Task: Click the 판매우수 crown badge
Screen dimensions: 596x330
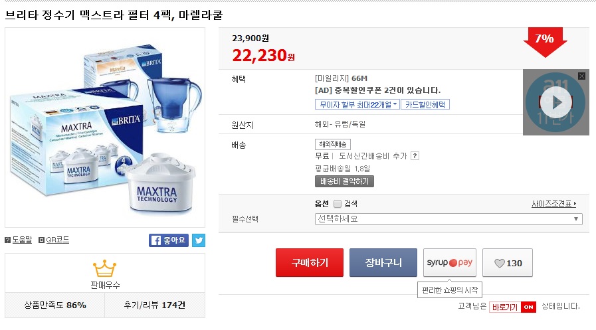Action: pyautogui.click(x=104, y=270)
